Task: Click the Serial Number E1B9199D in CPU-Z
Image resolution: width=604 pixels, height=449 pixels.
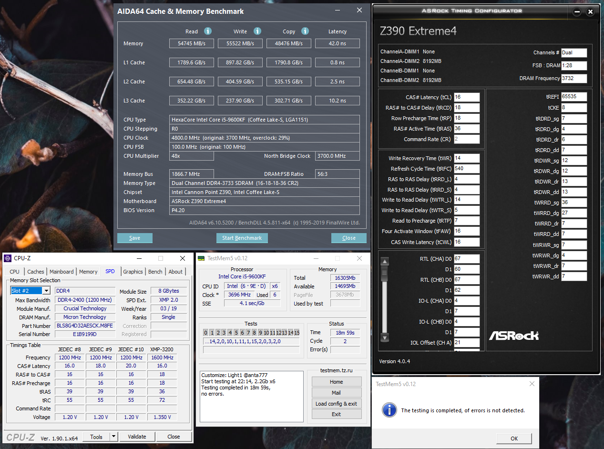Action: pos(85,335)
